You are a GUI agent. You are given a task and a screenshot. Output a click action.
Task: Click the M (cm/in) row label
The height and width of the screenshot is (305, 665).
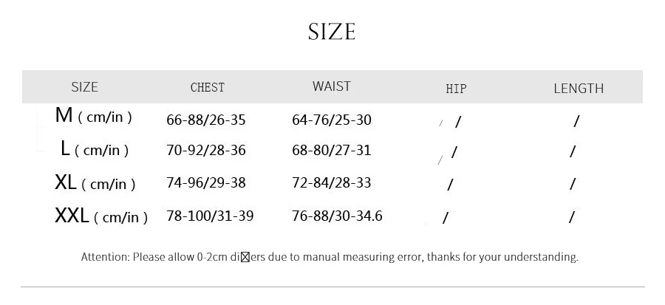pos(94,116)
